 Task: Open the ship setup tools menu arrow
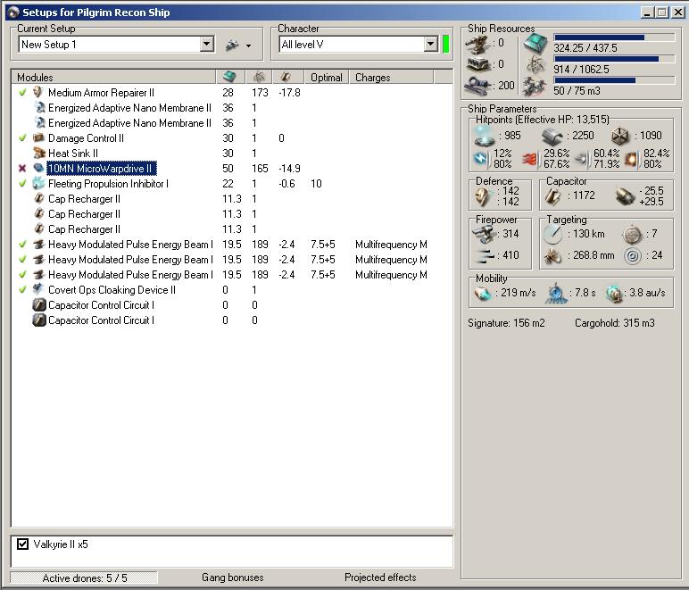coord(249,46)
